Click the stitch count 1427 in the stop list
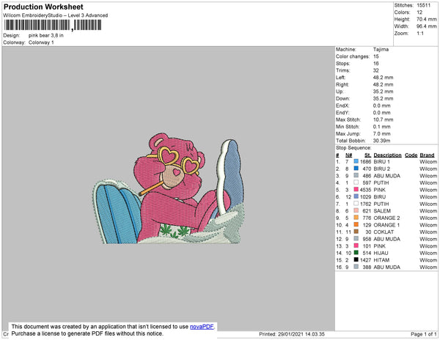 coord(366,260)
